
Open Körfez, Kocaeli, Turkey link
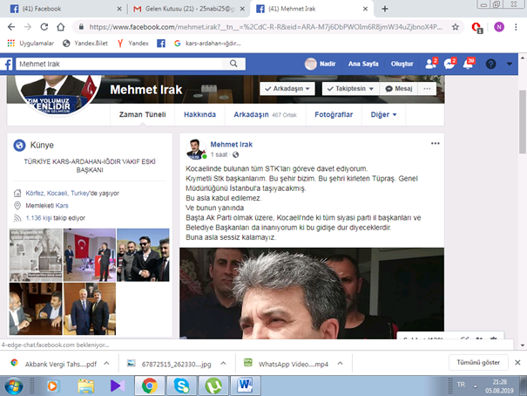pos(57,193)
